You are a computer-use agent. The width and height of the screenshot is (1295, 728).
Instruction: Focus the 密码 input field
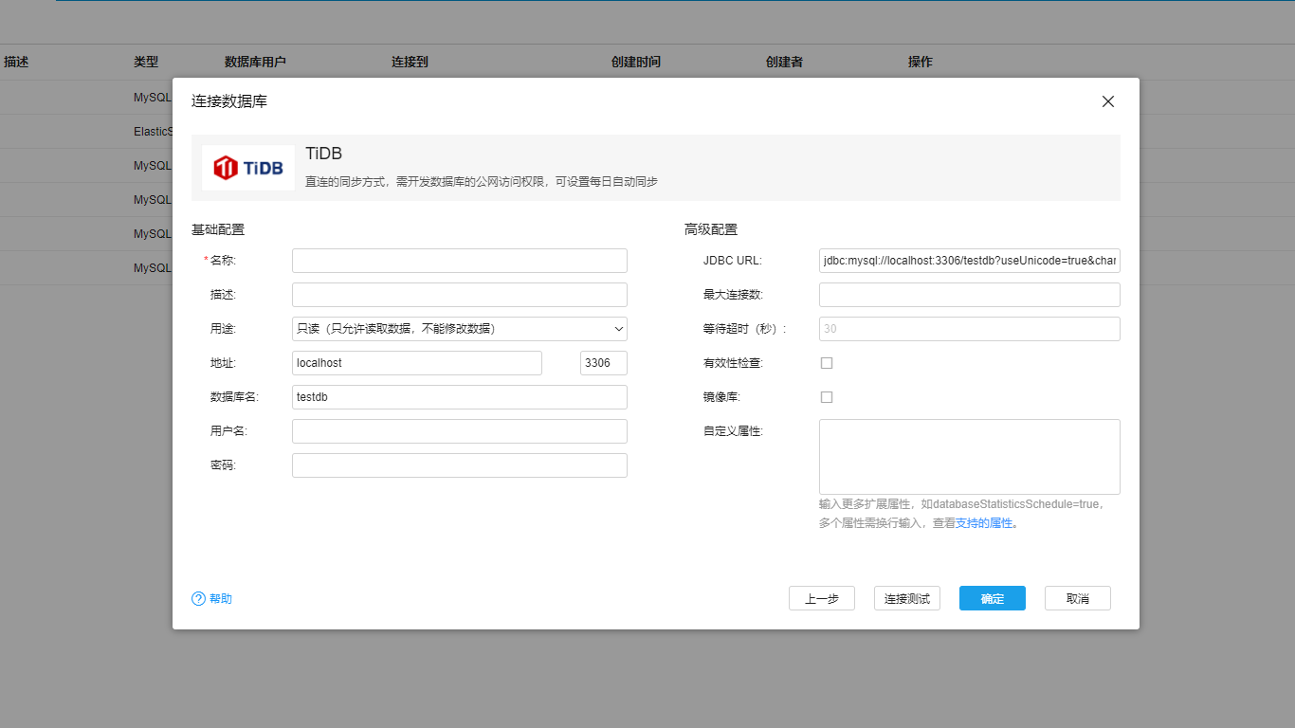[x=460, y=465]
